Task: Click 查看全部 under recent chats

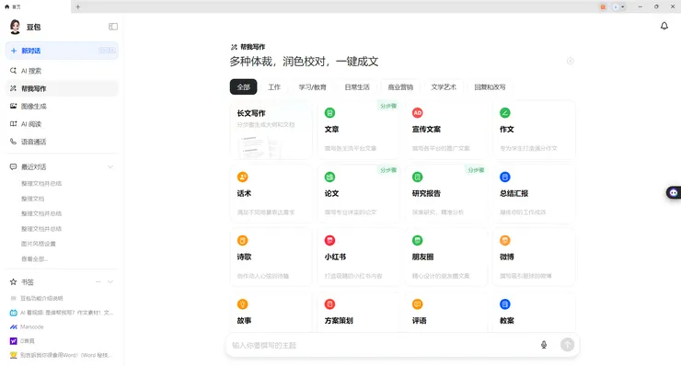Action: (x=34, y=258)
